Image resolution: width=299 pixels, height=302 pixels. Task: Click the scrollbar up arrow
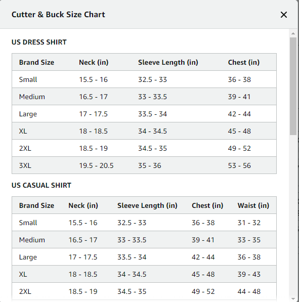click(x=293, y=33)
